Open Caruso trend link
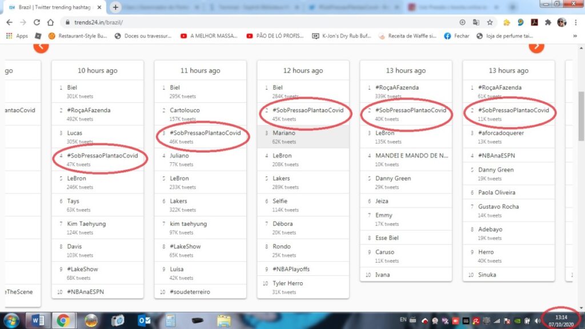This screenshot has width=585, height=329. coord(384,252)
